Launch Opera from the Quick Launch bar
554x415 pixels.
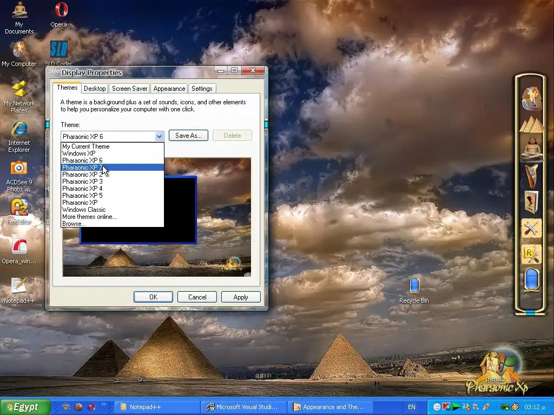point(91,407)
